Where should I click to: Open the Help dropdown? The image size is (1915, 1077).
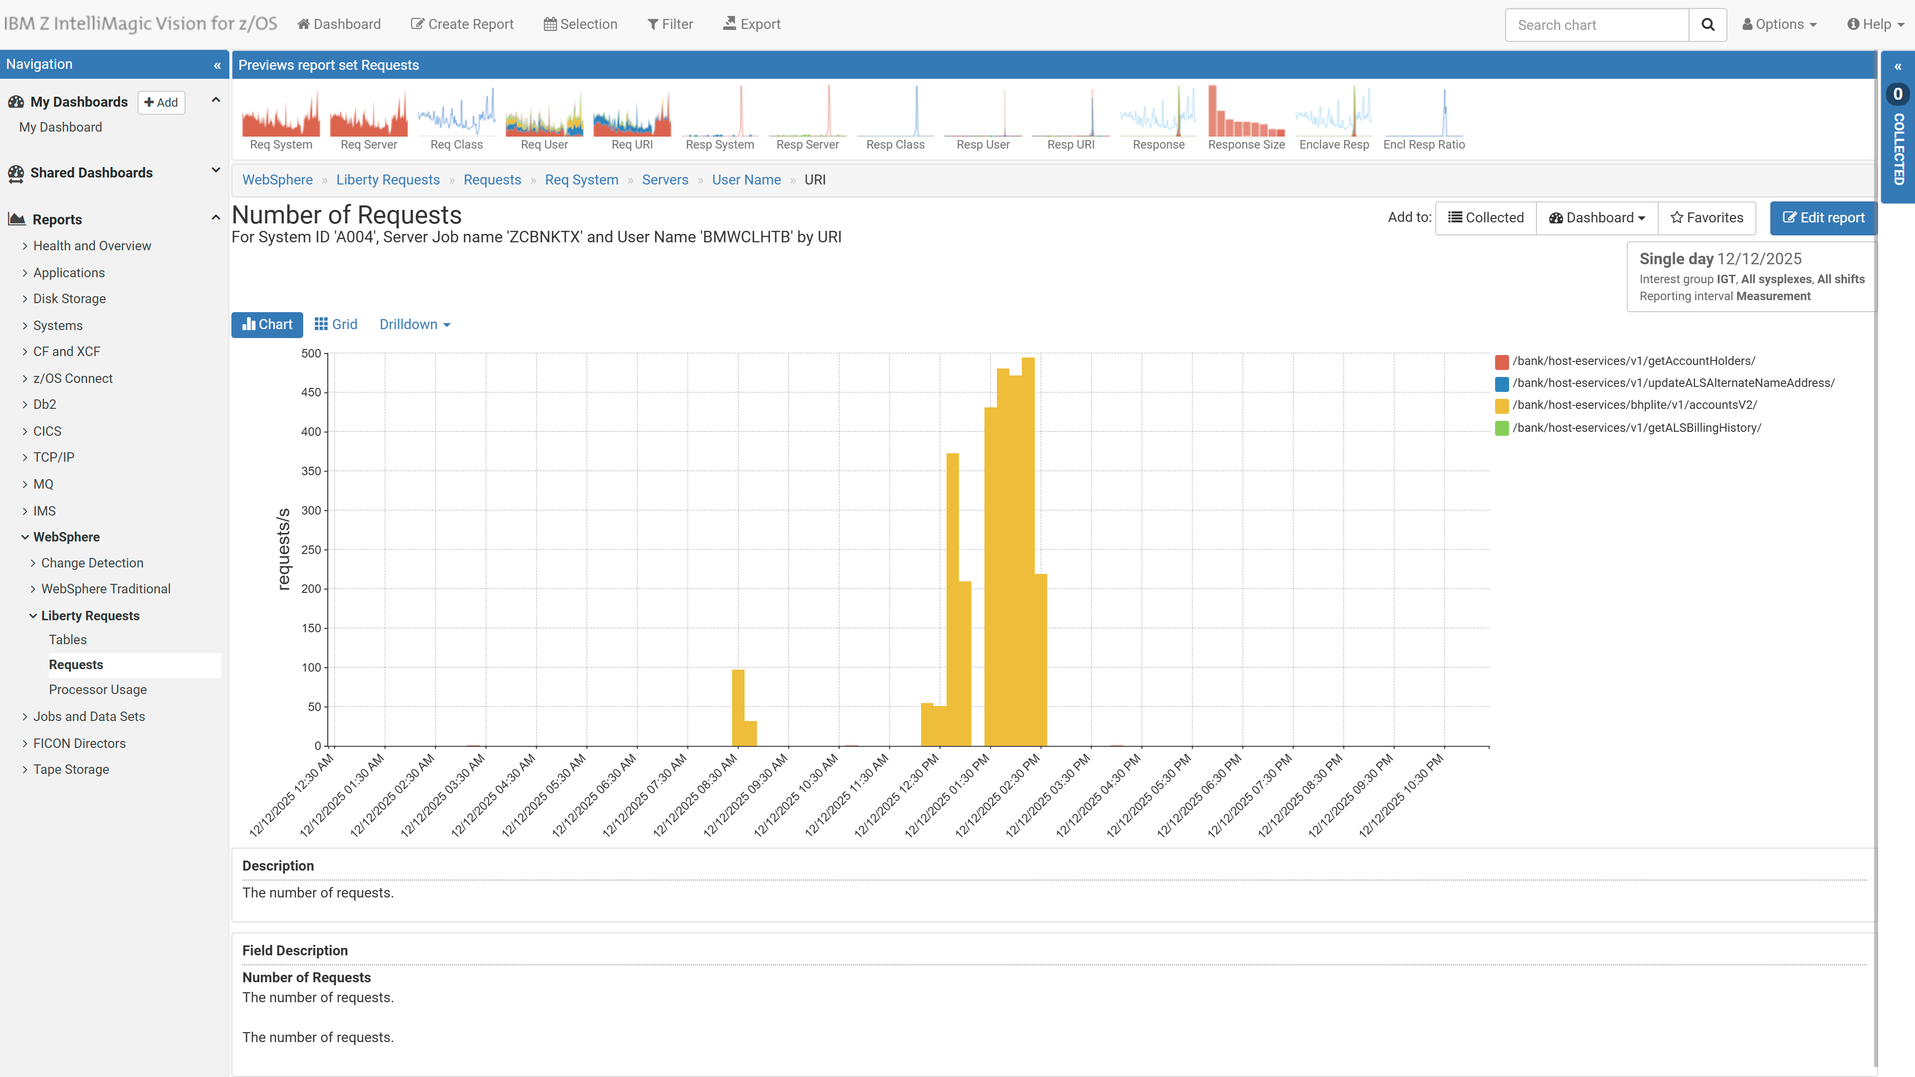(x=1876, y=24)
